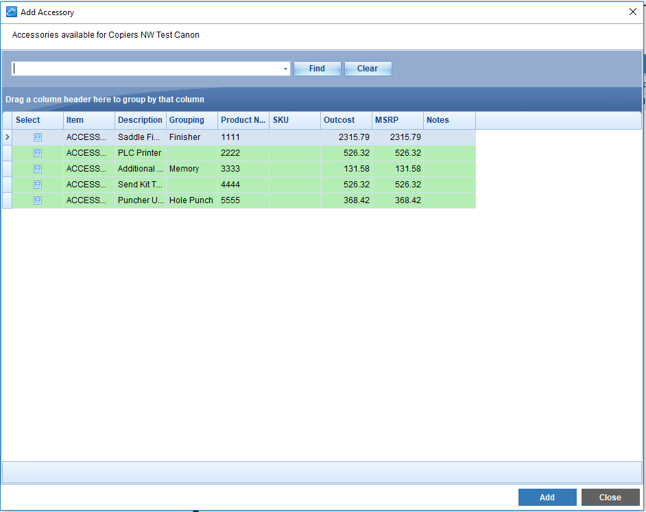Viewport: 646px width, 512px height.
Task: Click MSRP value 131.58
Action: 398,169
